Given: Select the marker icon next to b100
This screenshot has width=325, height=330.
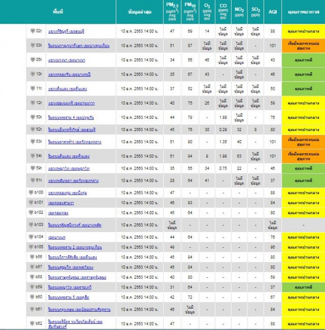Looking at the screenshot, I should (x=31, y=192).
